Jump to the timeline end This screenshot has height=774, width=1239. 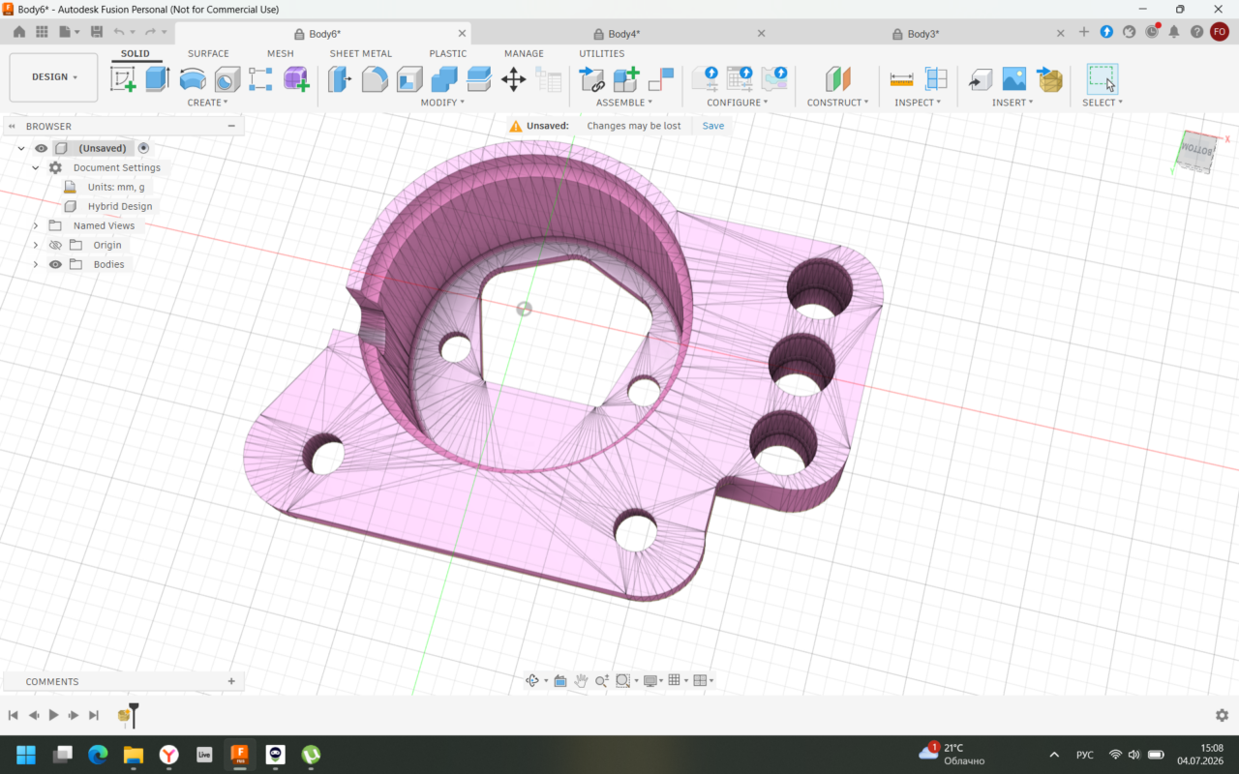[x=94, y=715]
